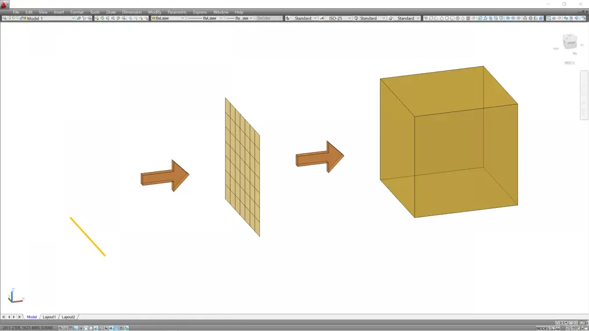Choose the 3D Move tool
Viewport: 589px width, 331px height.
click(x=524, y=18)
